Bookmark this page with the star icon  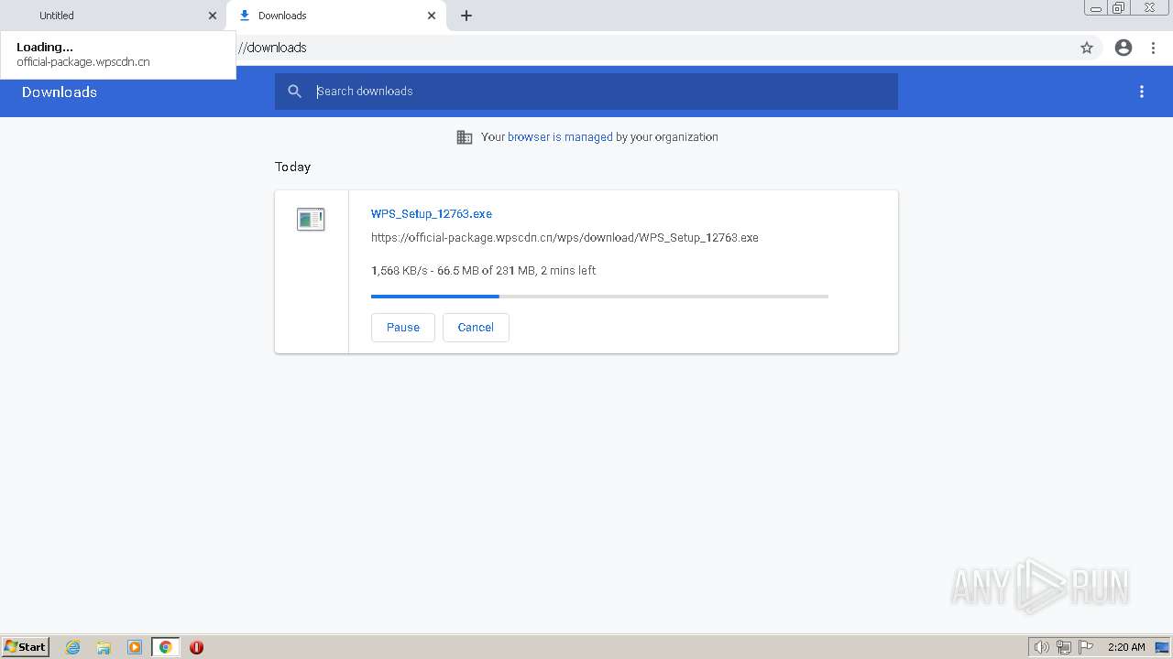1087,48
